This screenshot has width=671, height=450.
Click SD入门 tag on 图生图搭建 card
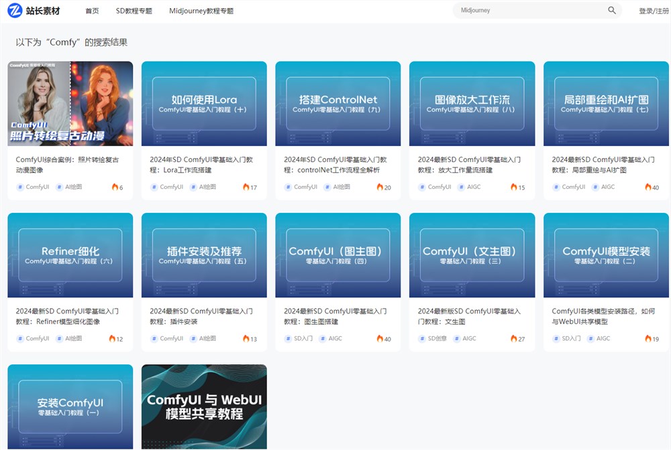(299, 339)
